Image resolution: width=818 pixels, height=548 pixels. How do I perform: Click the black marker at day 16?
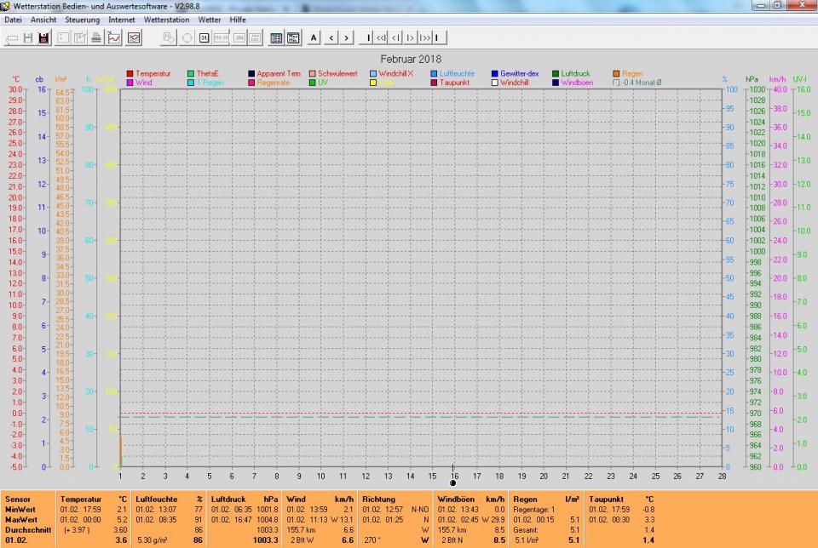coord(453,482)
